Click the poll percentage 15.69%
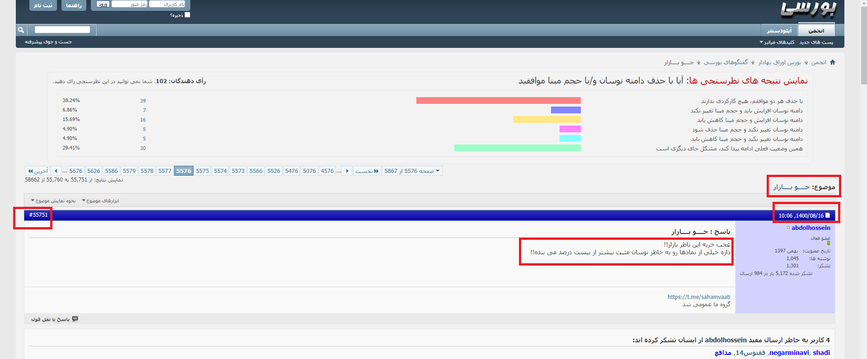867x359 pixels. (x=71, y=119)
